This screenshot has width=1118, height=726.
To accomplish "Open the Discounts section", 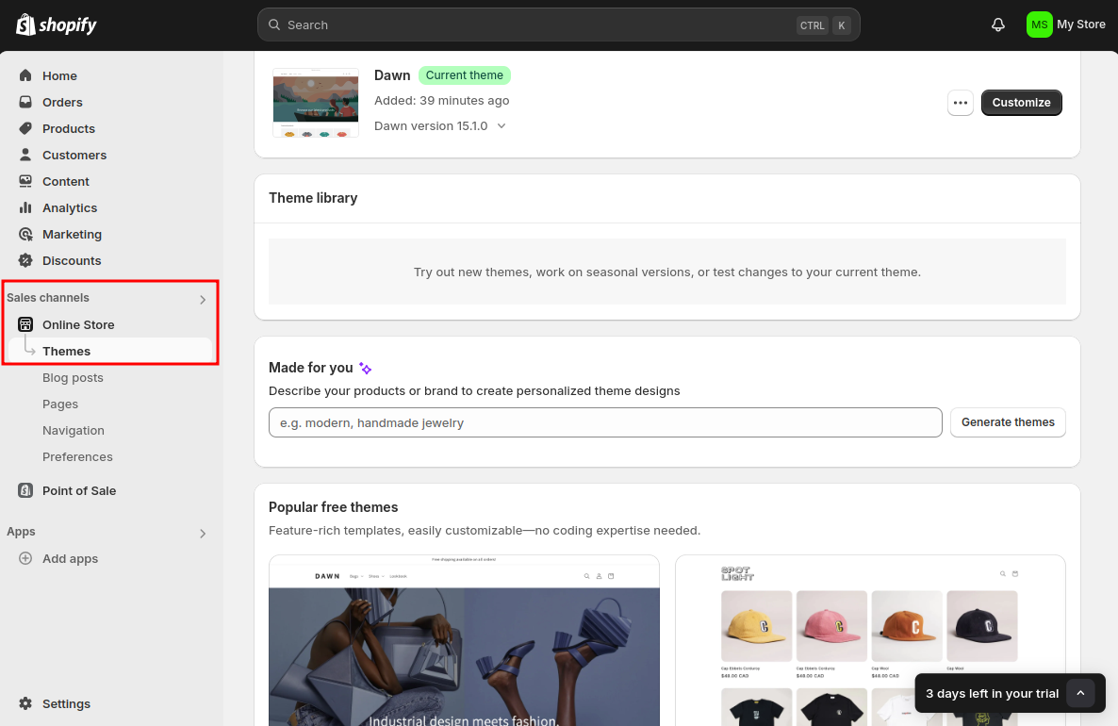I will tap(72, 260).
